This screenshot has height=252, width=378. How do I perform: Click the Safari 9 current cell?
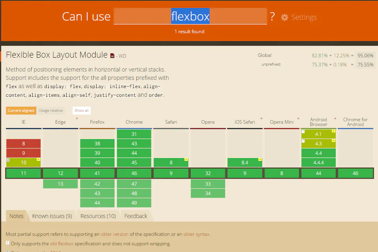point(171,173)
